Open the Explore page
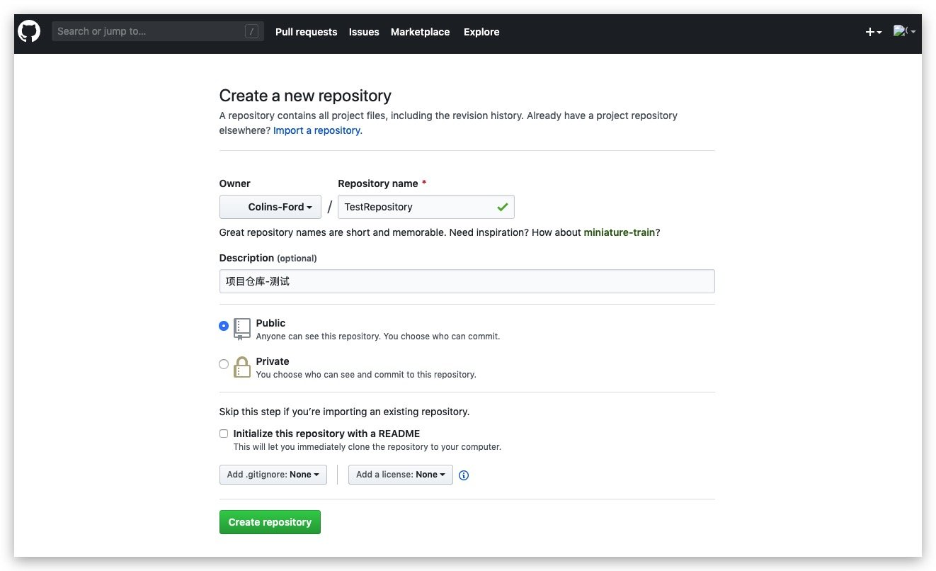The width and height of the screenshot is (936, 571). 481,32
